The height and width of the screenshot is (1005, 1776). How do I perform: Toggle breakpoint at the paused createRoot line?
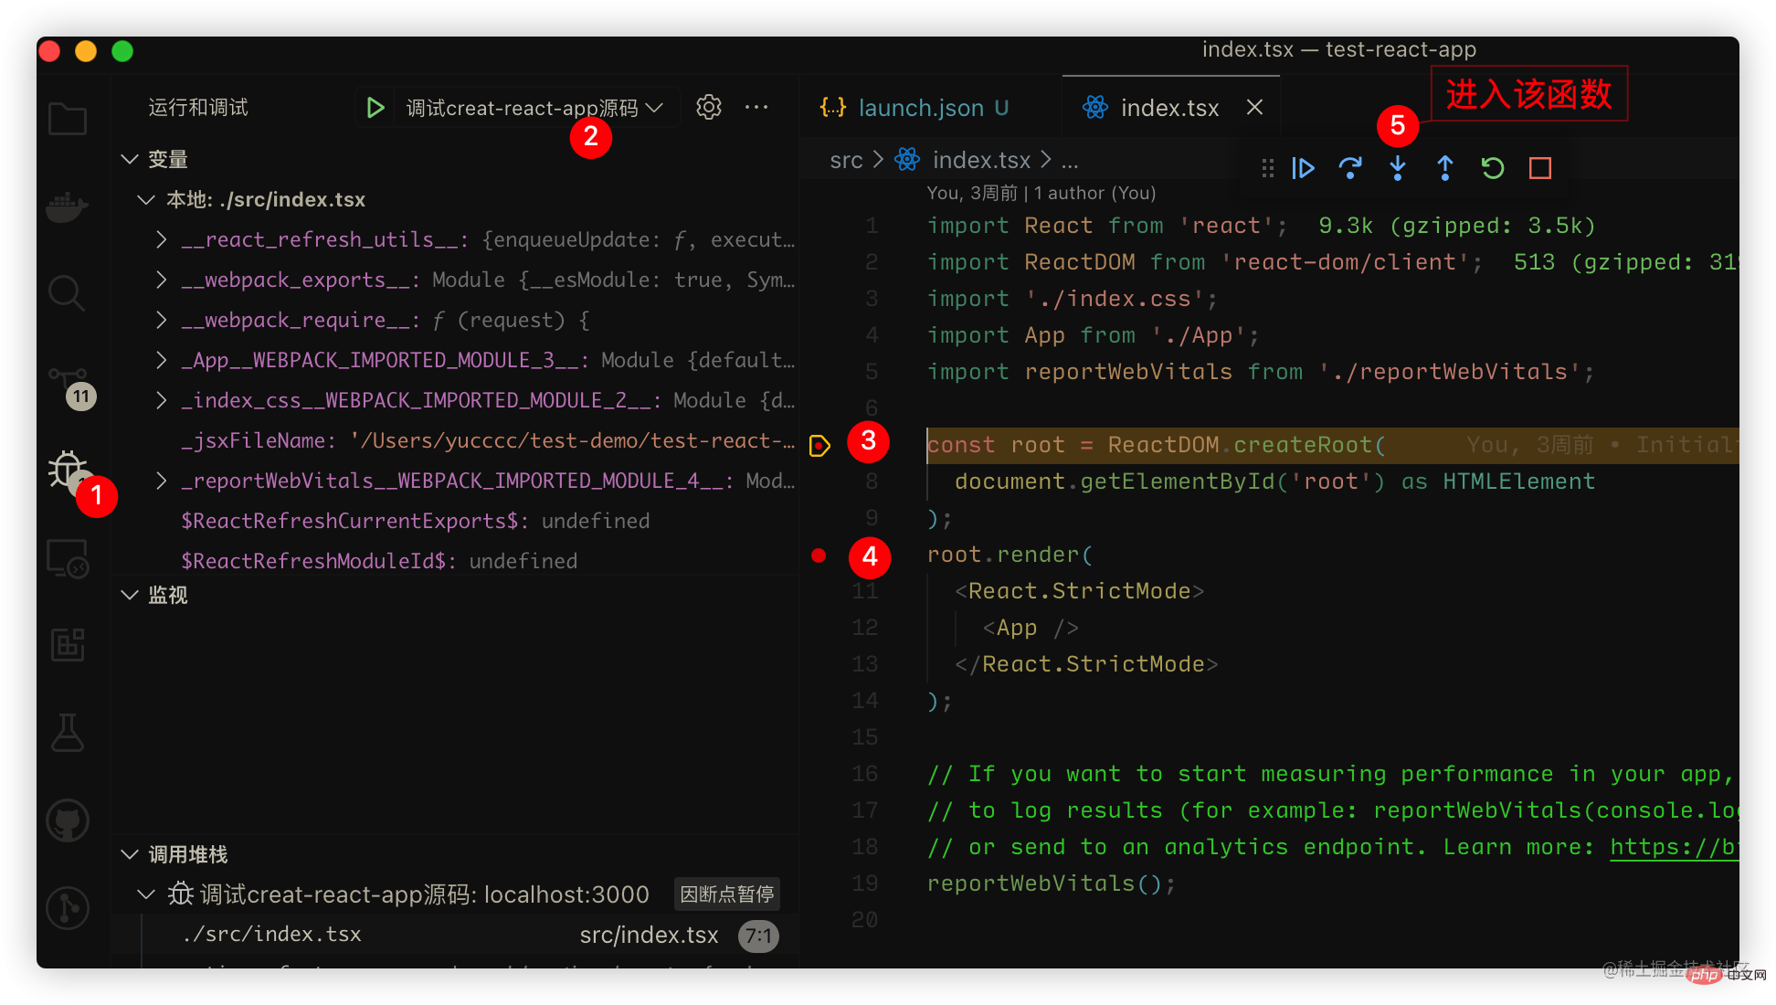pyautogui.click(x=819, y=445)
